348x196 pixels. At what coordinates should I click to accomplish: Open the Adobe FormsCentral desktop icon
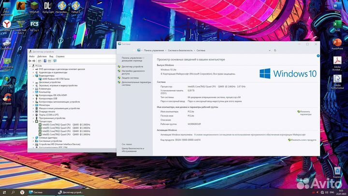(x=337, y=82)
